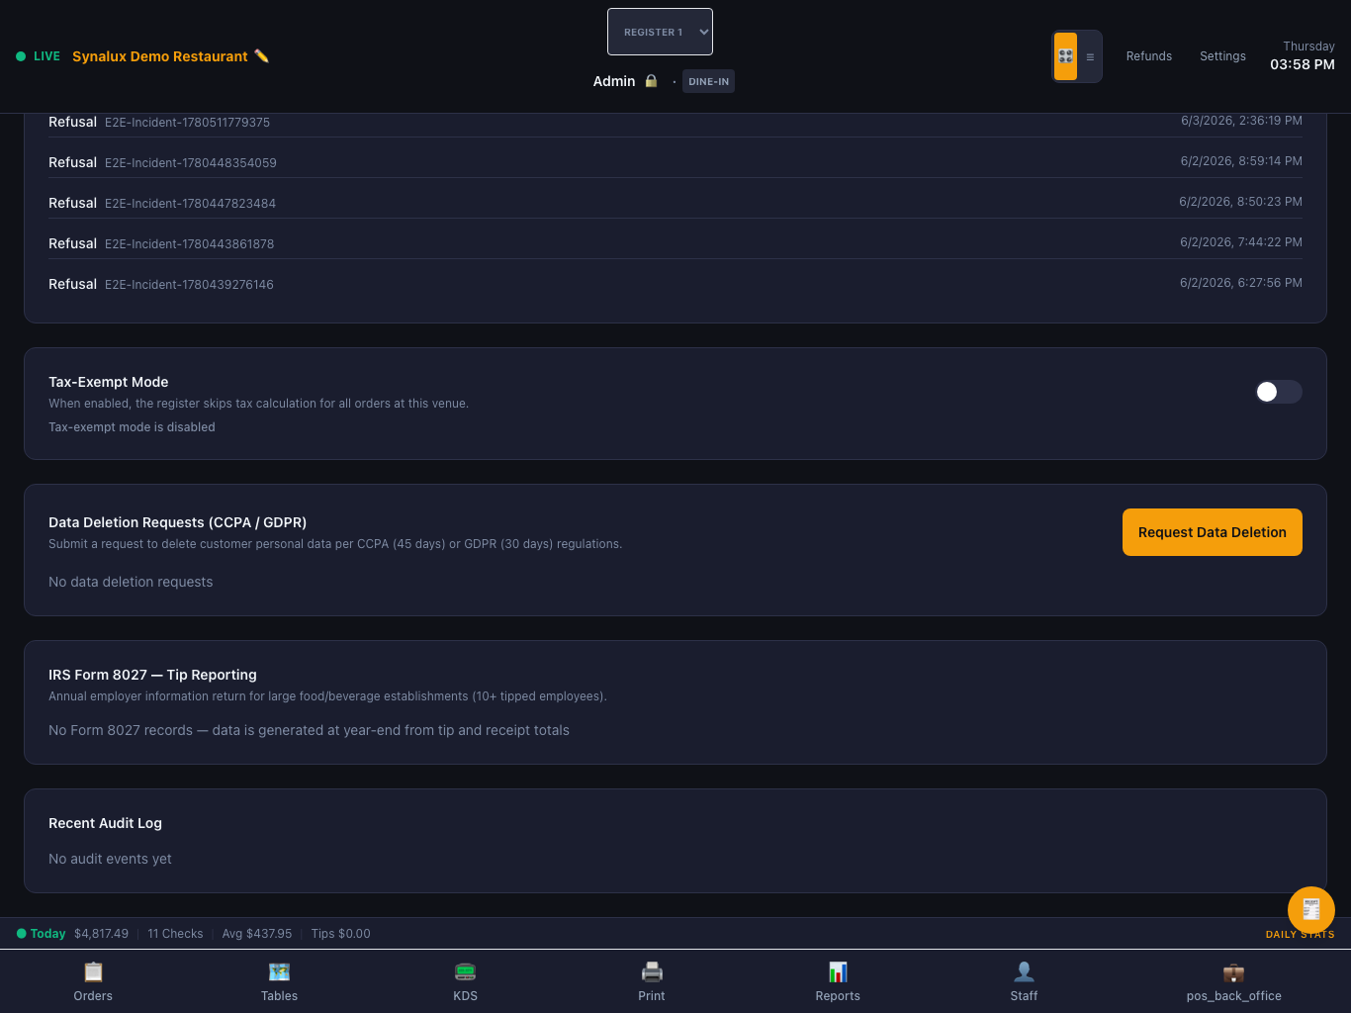Open the Reports chart icon

[x=838, y=971]
